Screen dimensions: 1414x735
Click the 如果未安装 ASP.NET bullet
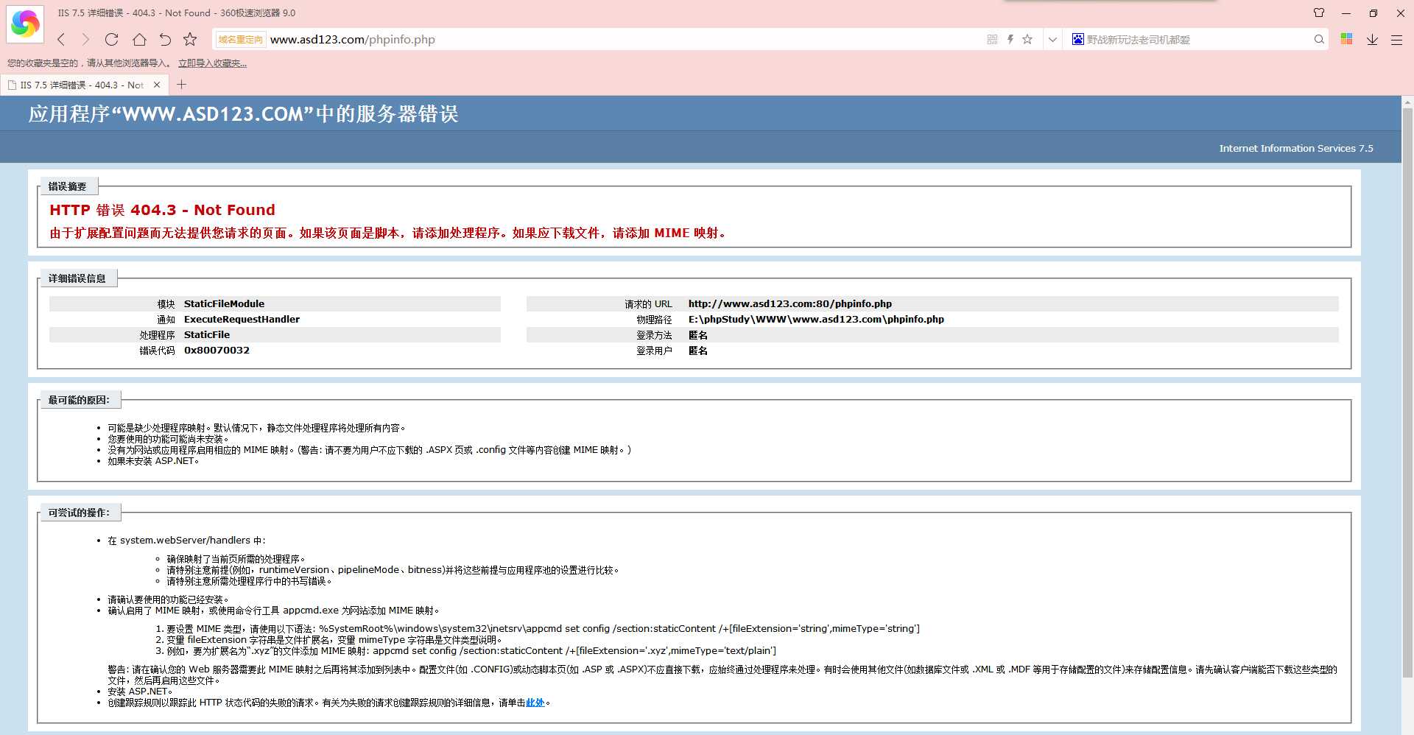click(153, 461)
